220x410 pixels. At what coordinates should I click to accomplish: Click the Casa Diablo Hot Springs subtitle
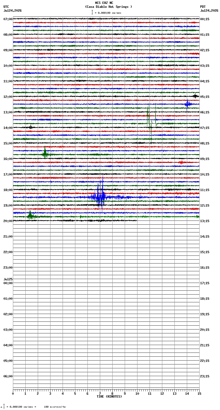pos(109,7)
